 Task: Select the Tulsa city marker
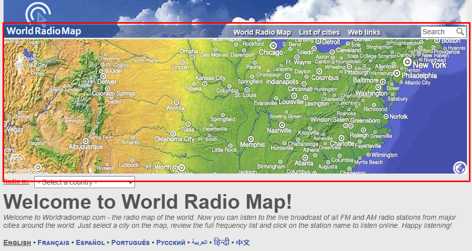(188, 124)
